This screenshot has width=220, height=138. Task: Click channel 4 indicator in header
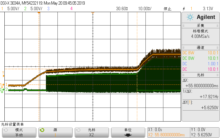click(71, 9)
